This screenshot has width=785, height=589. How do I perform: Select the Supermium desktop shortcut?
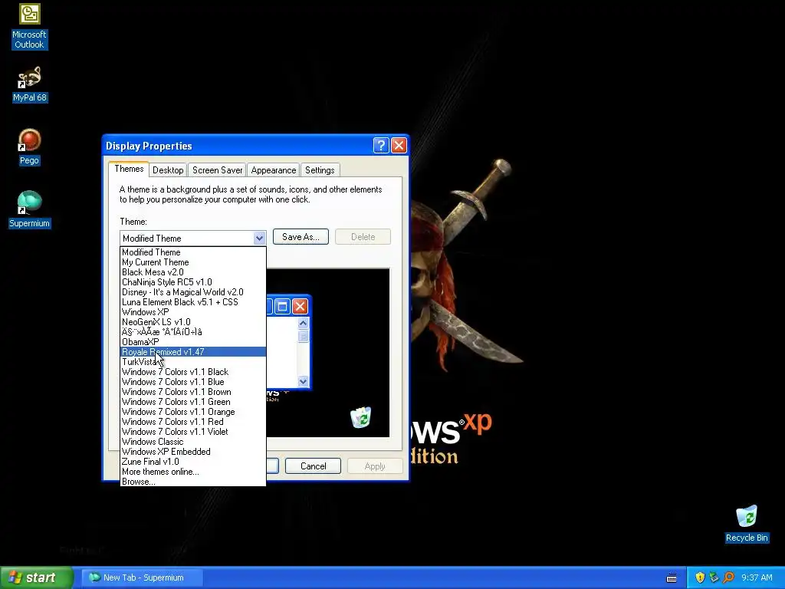[x=30, y=210]
